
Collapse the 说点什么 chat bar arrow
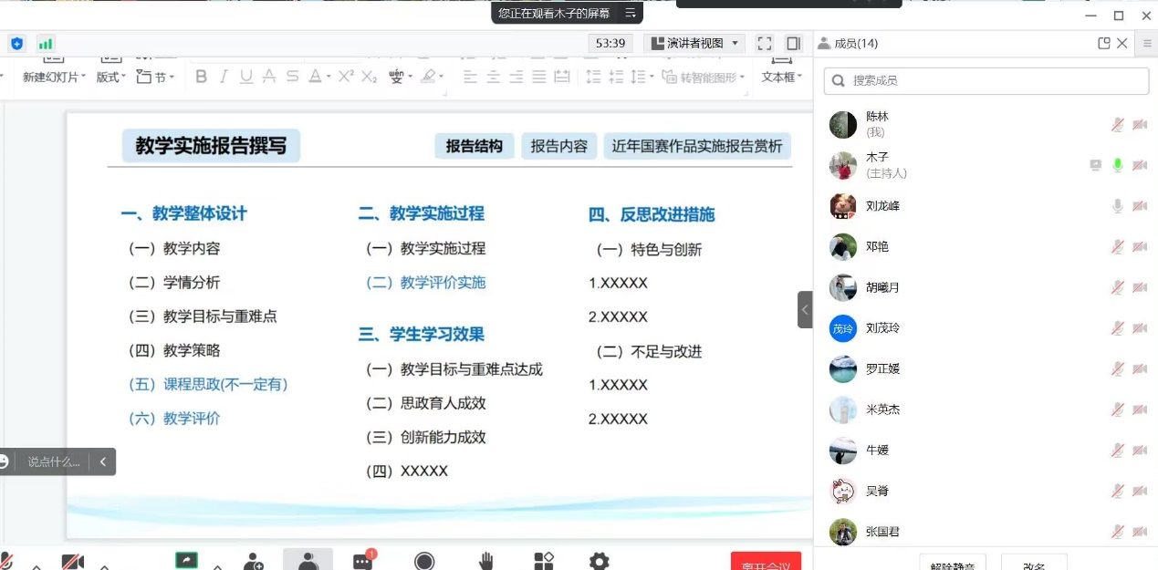[x=103, y=461]
